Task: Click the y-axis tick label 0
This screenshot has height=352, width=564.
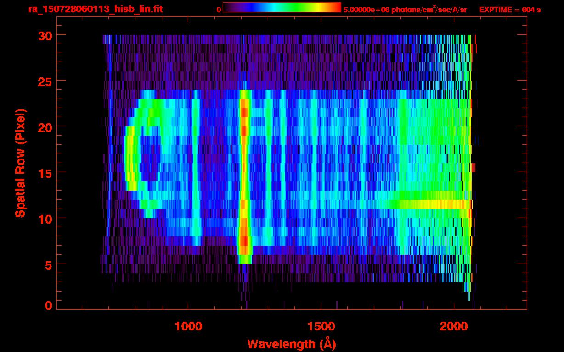Action: tap(48, 306)
